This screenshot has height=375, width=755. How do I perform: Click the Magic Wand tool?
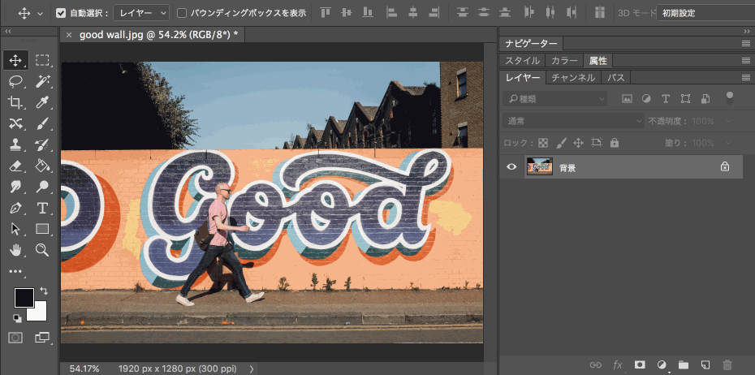click(43, 81)
